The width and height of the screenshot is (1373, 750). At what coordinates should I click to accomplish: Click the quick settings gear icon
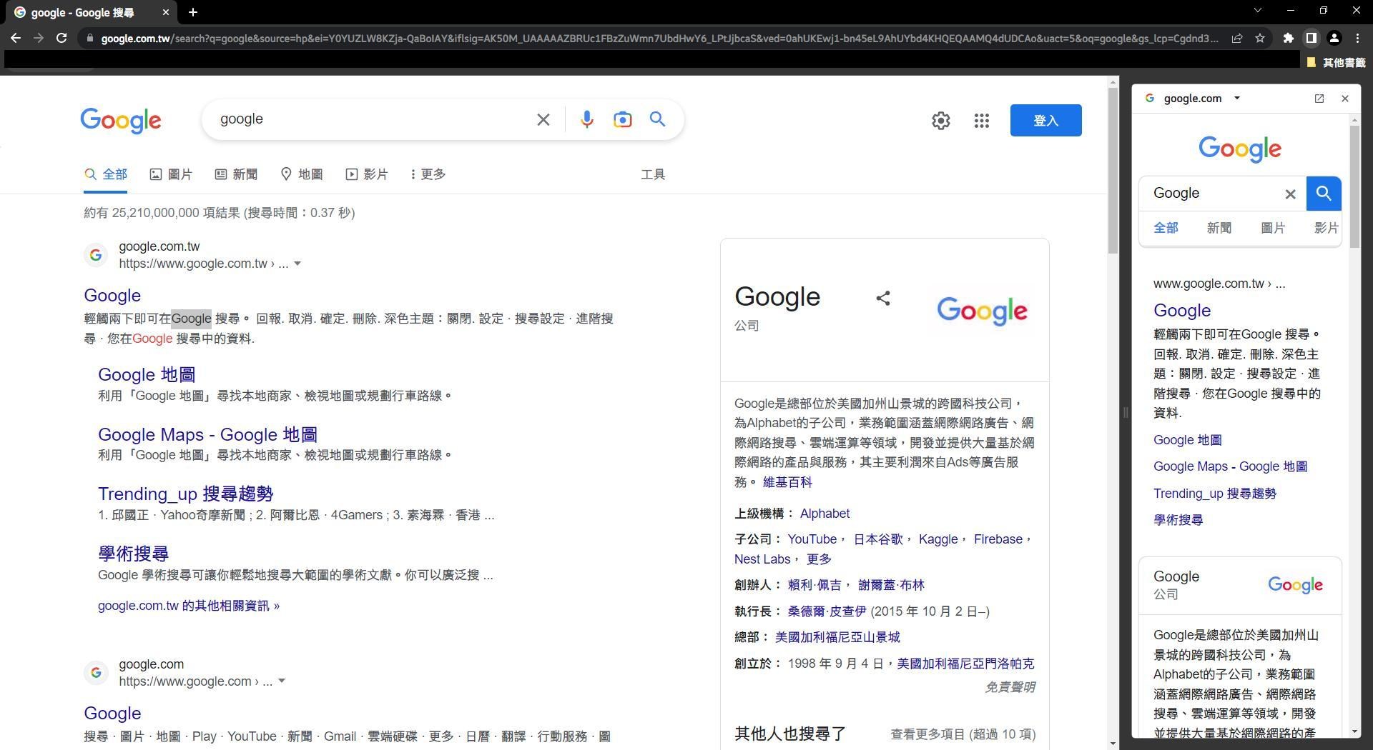[x=941, y=120]
